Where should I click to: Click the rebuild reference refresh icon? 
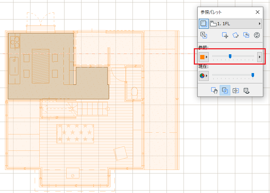point(257,35)
